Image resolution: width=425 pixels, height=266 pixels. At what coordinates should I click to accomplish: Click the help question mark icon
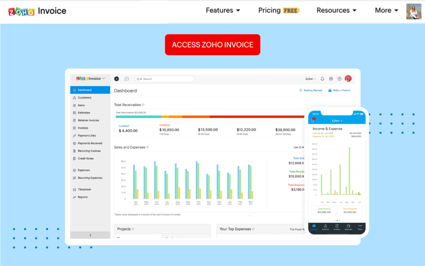[x=339, y=79]
